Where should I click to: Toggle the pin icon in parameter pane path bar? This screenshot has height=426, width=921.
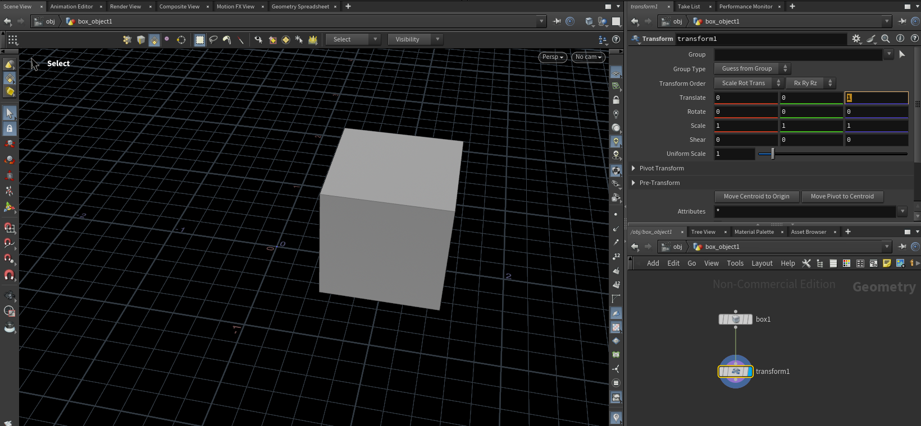902,21
